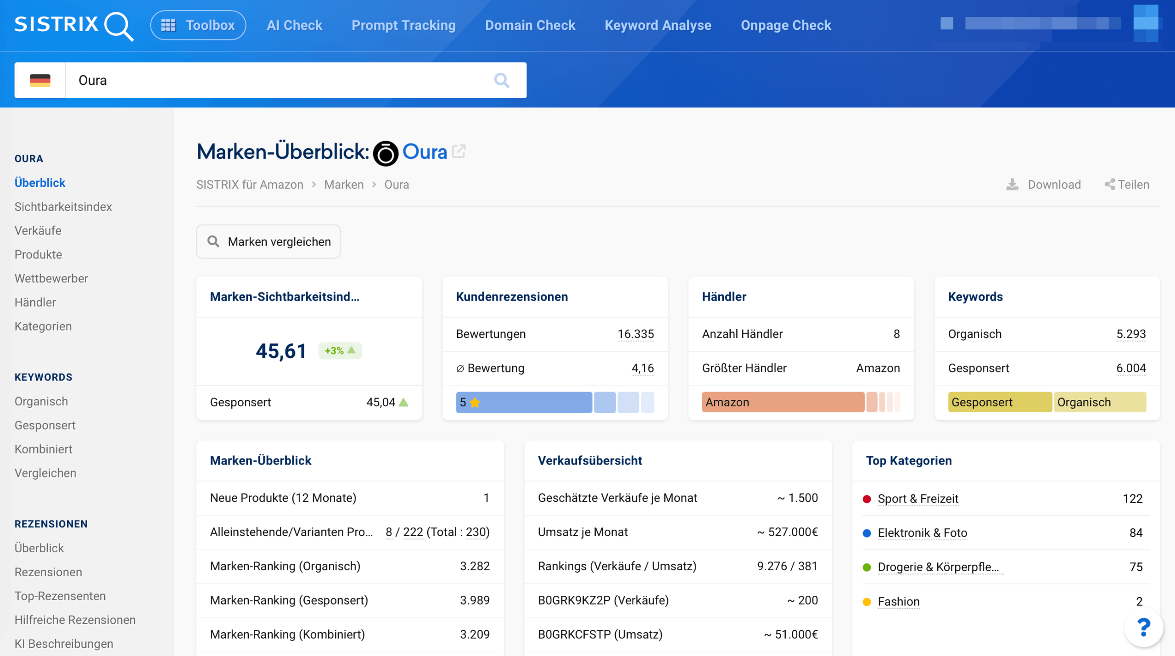Click the Keywords card title
The height and width of the screenshot is (656, 1175).
click(x=975, y=297)
